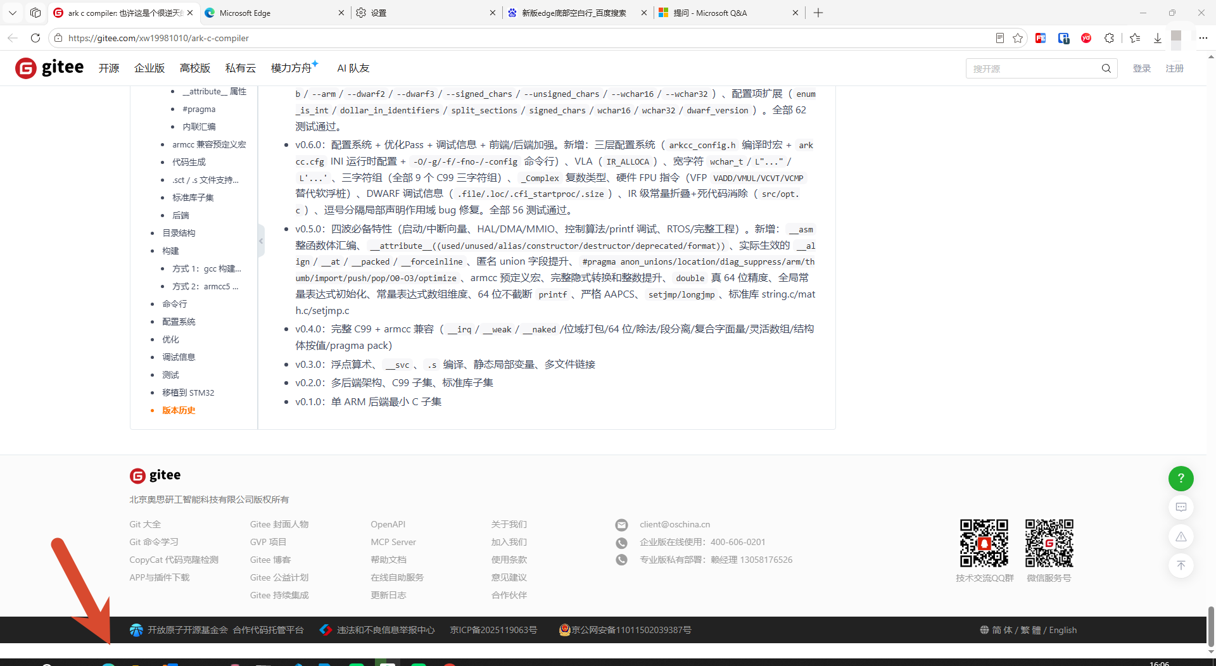Click the back-to-top arrow button

coord(1181,565)
